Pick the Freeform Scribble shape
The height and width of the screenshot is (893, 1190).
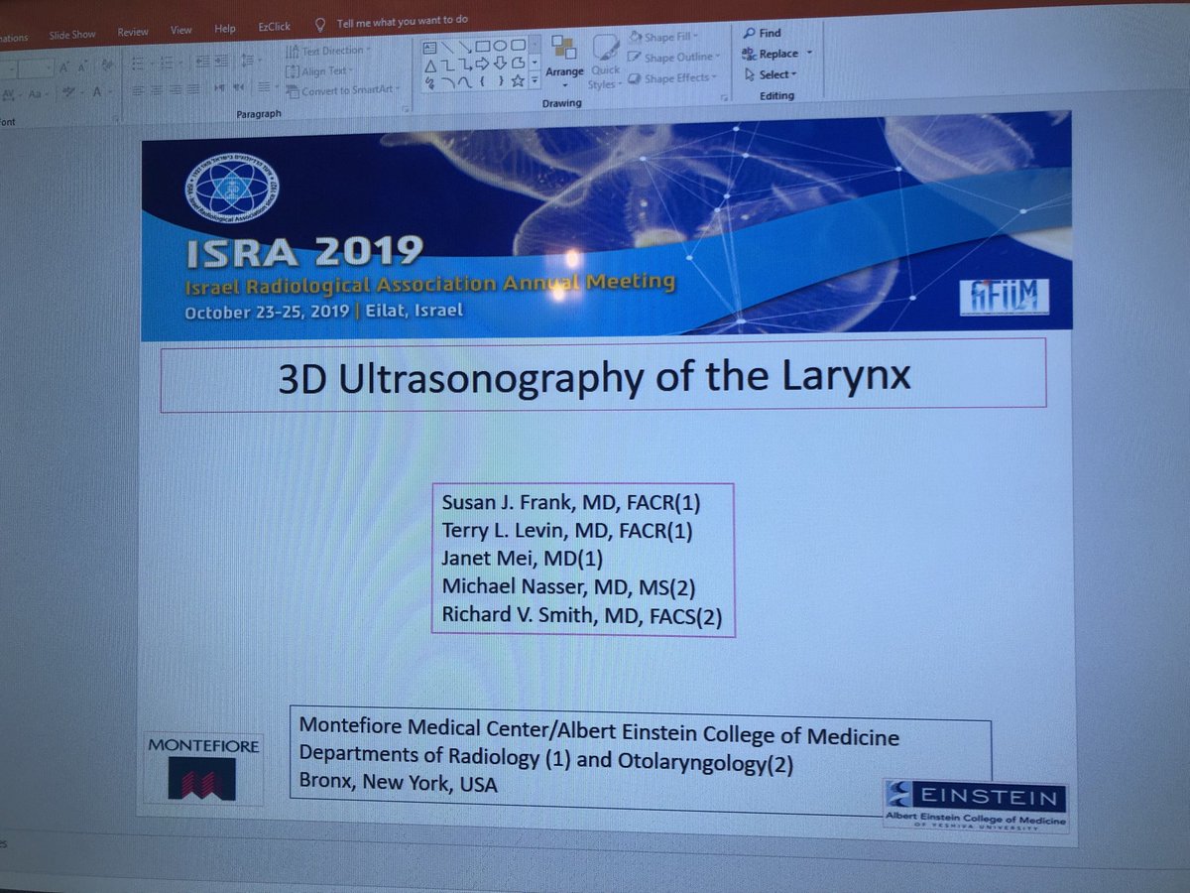pyautogui.click(x=430, y=83)
